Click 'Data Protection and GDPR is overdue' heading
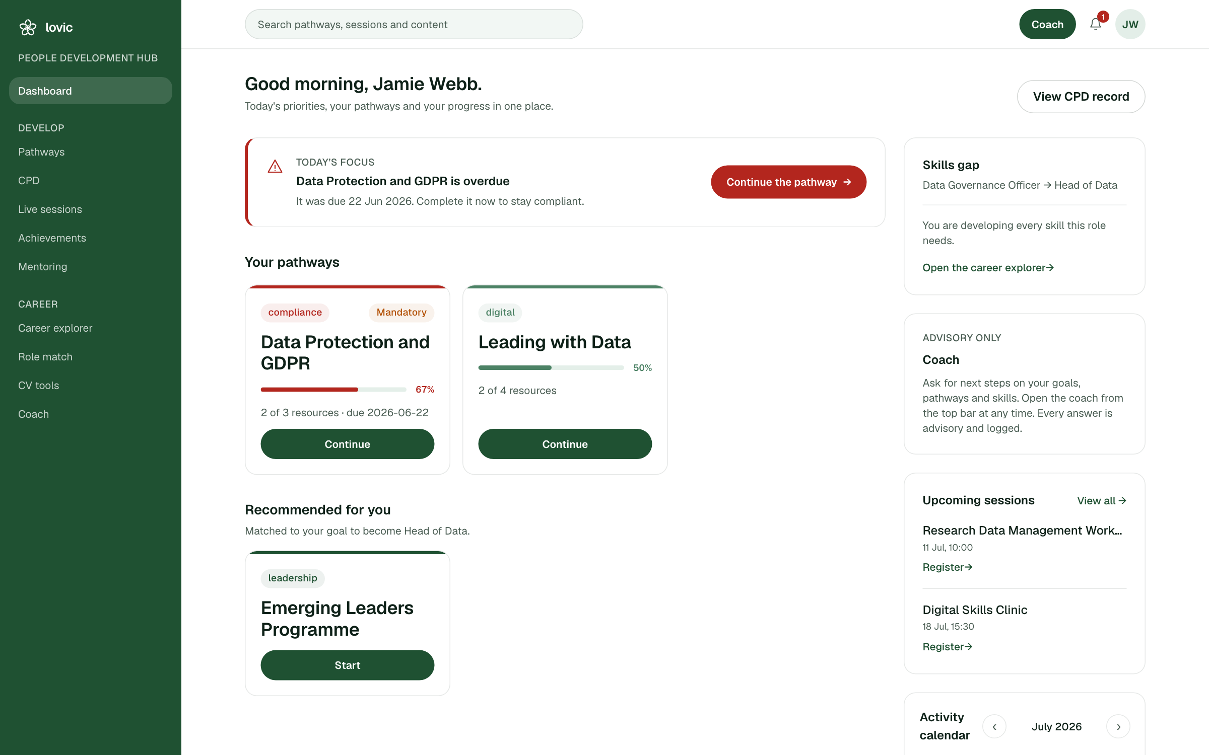Screen dimensions: 1209x755 [x=402, y=181]
